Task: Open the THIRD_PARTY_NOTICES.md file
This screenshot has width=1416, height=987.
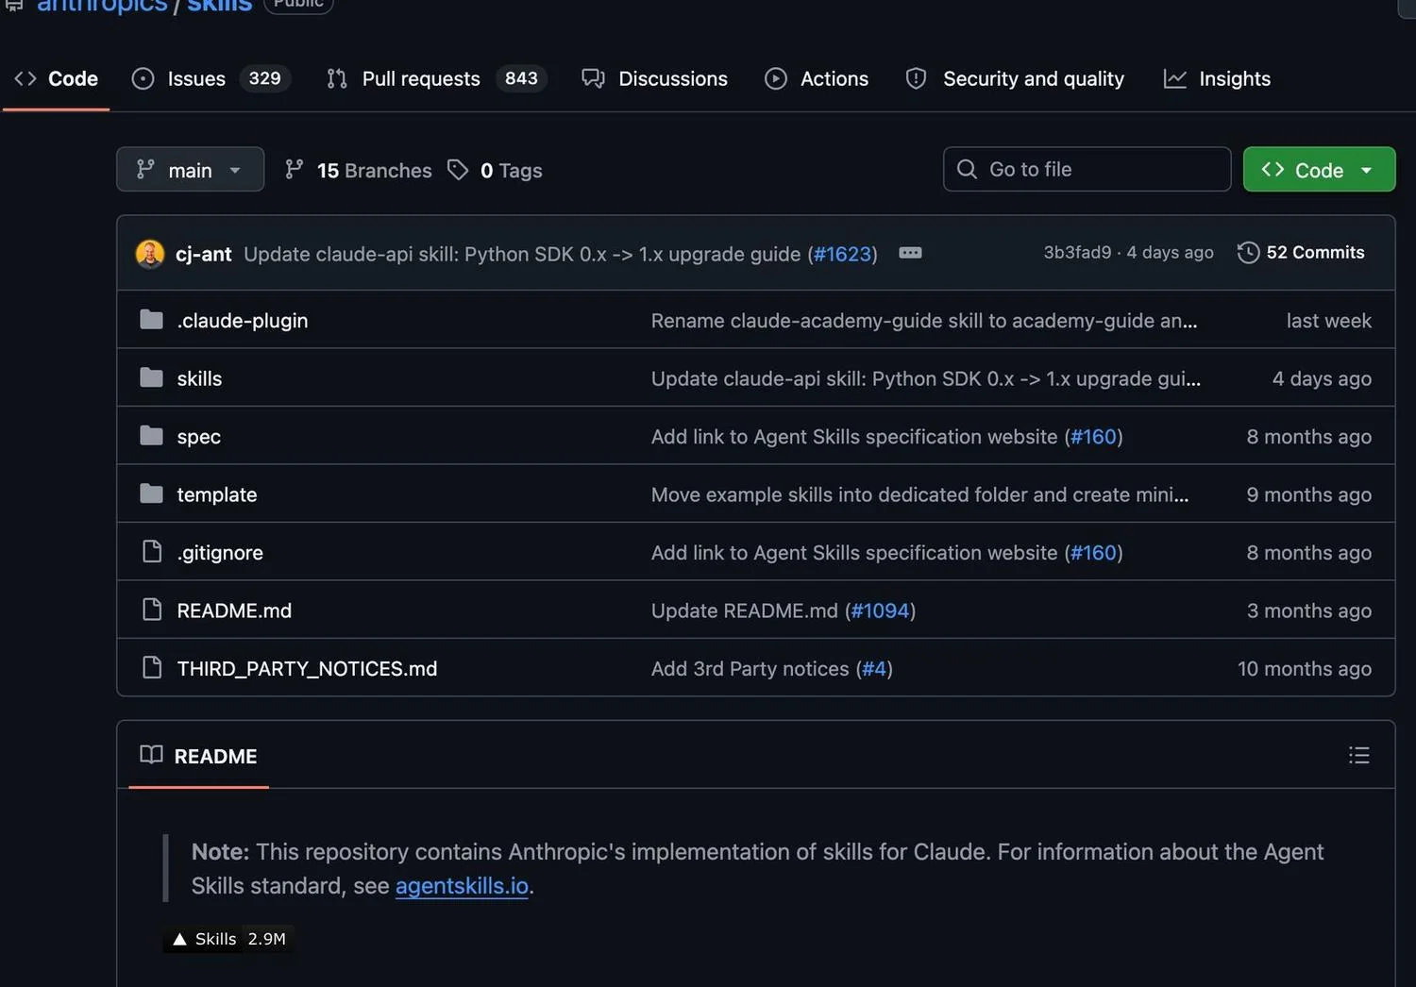Action: point(307,669)
